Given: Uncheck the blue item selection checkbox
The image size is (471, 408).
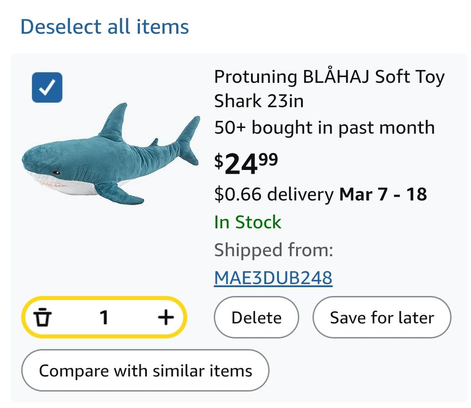Looking at the screenshot, I should pos(47,88).
